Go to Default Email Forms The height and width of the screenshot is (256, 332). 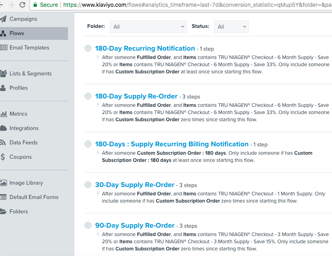click(x=34, y=197)
